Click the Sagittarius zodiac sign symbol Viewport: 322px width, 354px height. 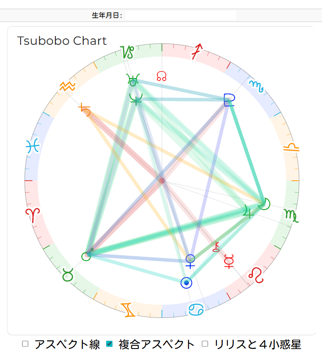[196, 52]
